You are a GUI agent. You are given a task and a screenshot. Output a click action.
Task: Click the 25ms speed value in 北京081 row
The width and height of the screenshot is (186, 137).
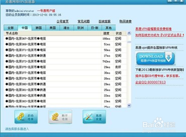point(107,90)
